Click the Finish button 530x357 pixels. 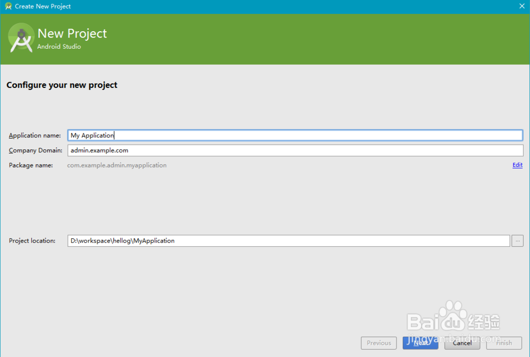click(503, 343)
